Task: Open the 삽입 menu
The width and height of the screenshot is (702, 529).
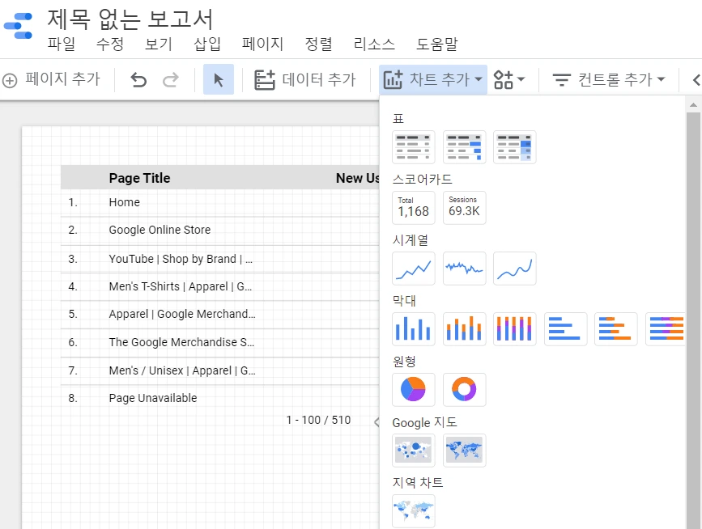Action: click(x=206, y=44)
